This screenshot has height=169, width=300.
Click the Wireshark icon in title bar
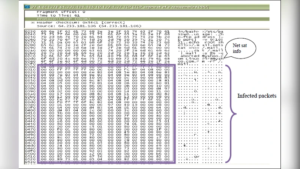(25, 7)
